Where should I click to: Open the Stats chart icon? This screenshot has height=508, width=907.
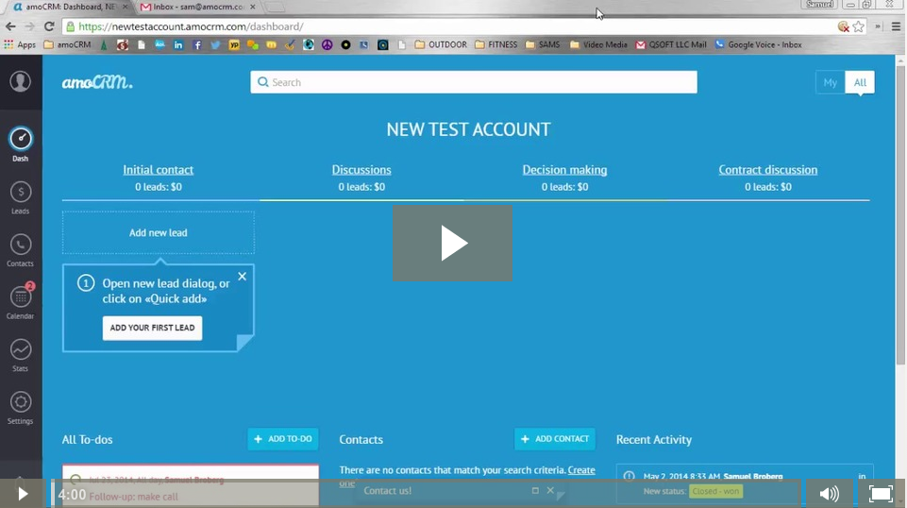tap(20, 350)
